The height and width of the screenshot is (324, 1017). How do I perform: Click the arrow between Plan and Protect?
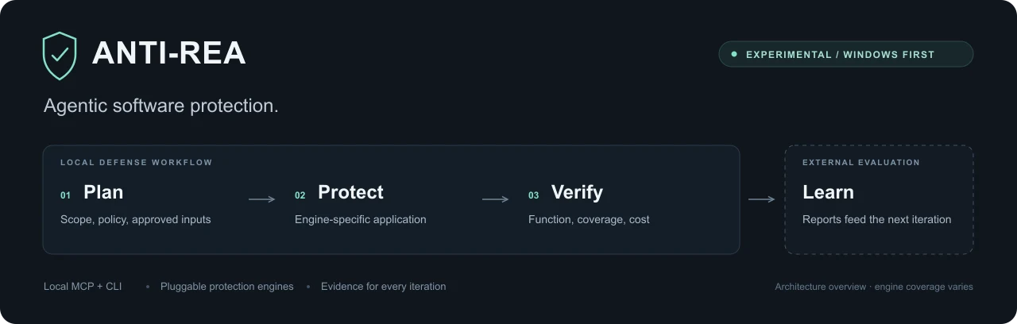(x=262, y=199)
